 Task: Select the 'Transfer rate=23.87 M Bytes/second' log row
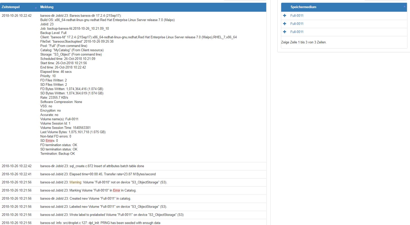tap(98, 174)
